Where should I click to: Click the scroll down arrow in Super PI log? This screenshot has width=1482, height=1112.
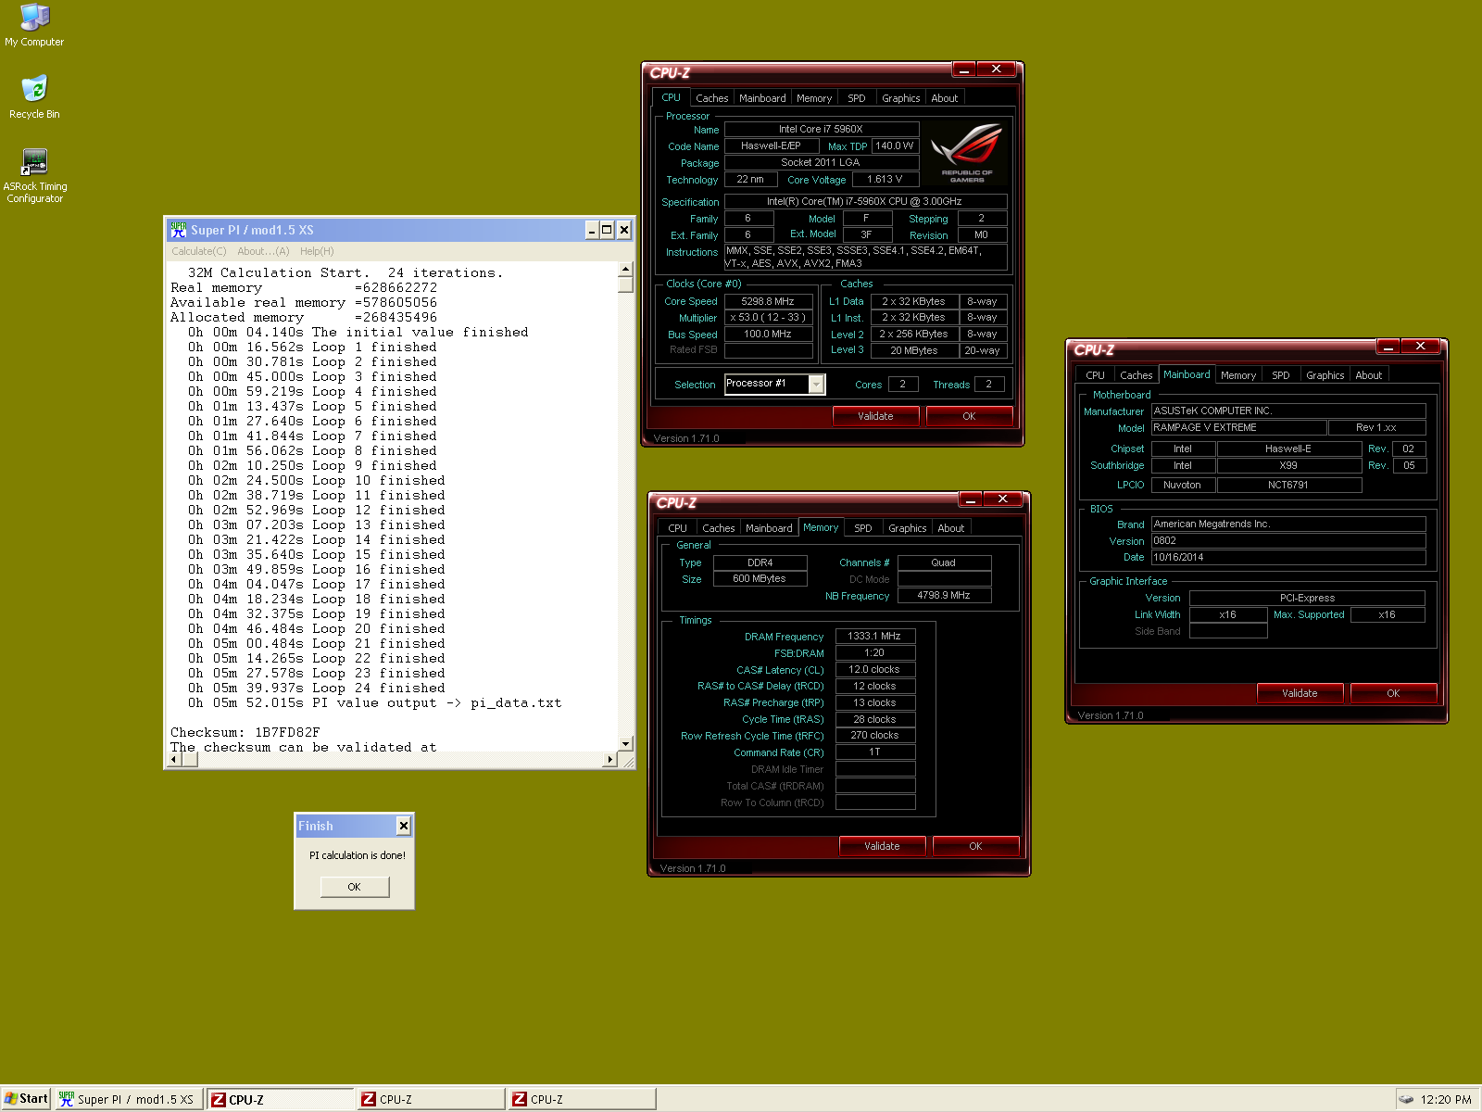[626, 743]
